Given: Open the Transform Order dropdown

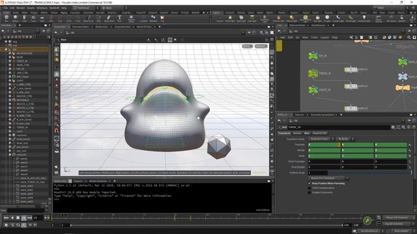Looking at the screenshot, I should 321,139.
